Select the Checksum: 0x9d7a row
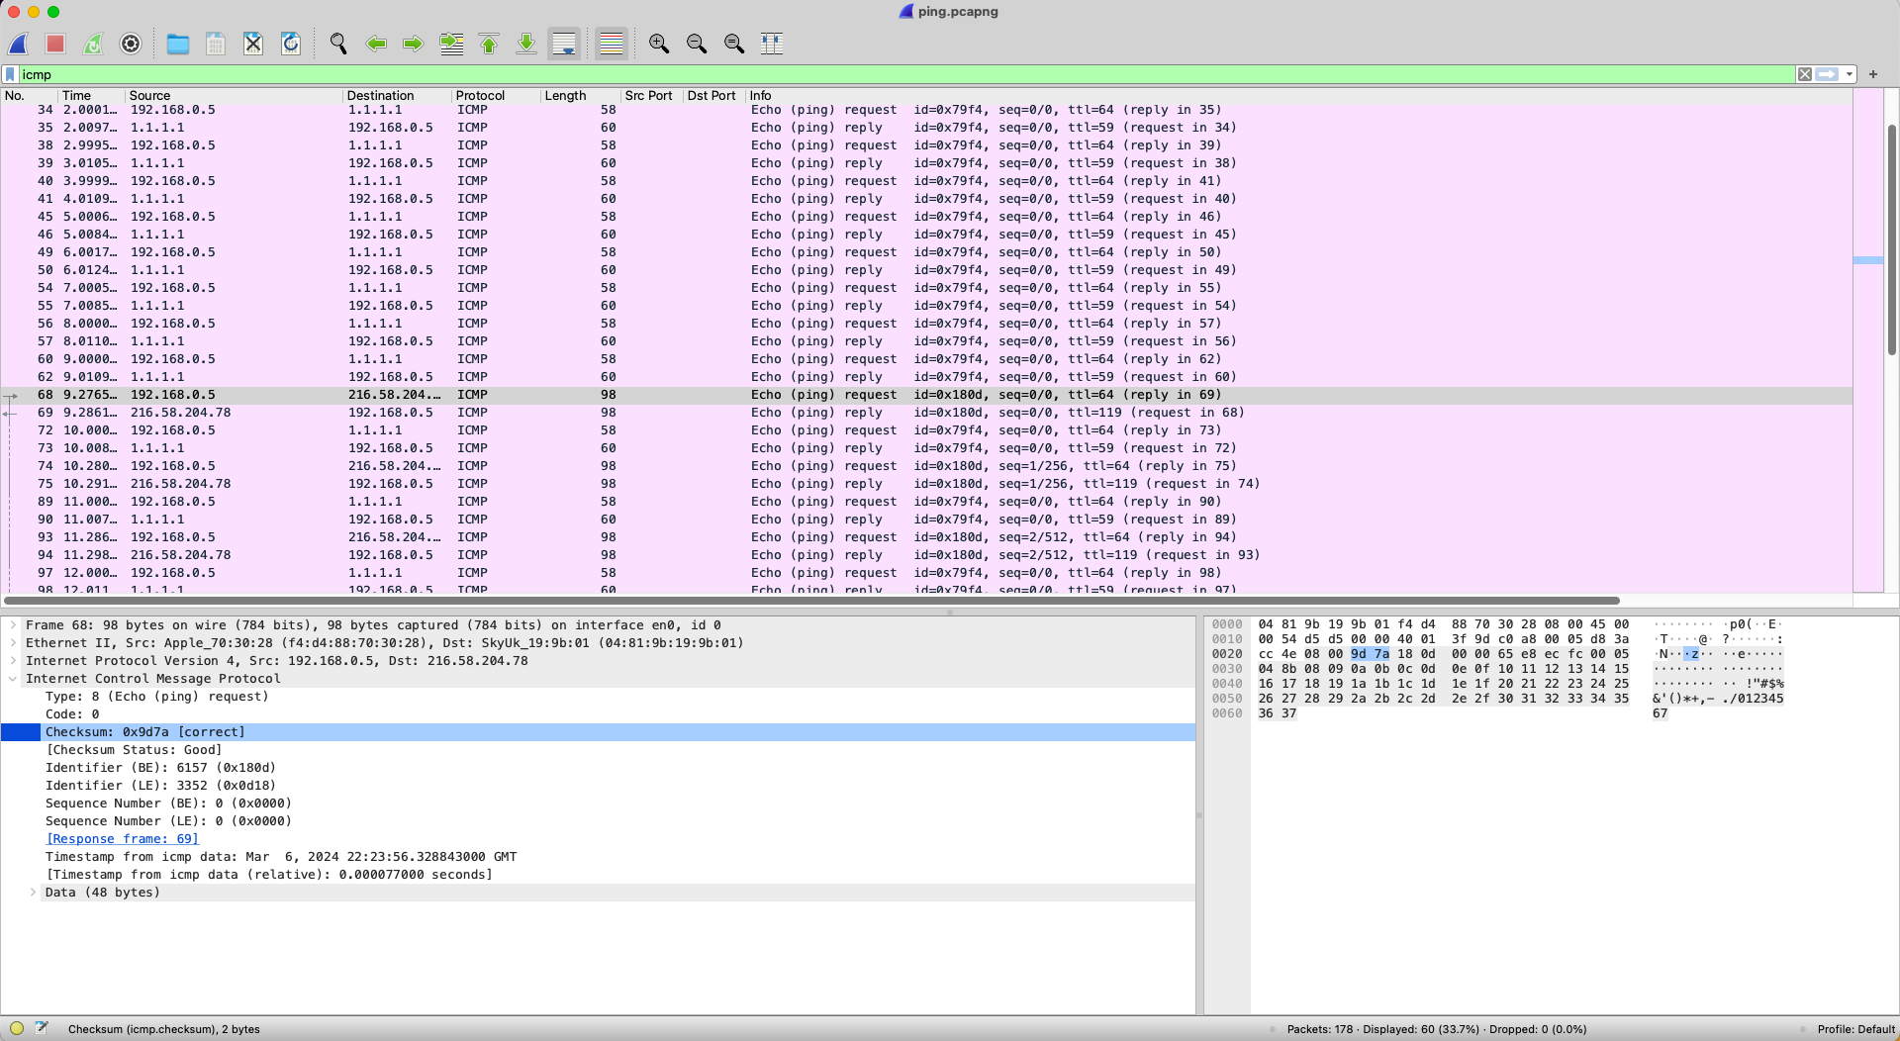The width and height of the screenshot is (1900, 1041). [x=598, y=732]
